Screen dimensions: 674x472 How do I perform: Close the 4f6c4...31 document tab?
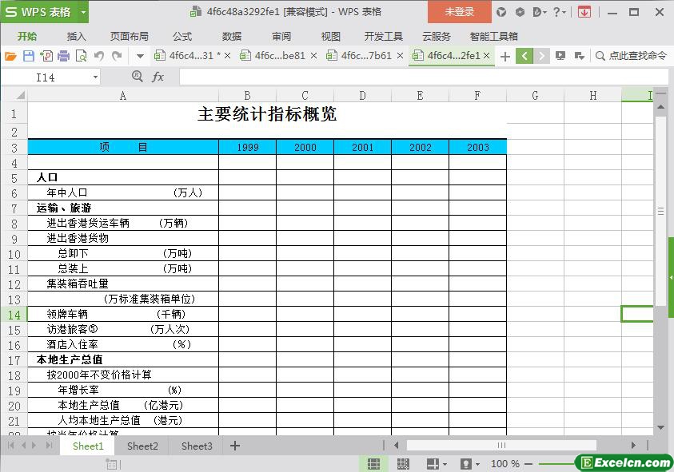pyautogui.click(x=227, y=56)
